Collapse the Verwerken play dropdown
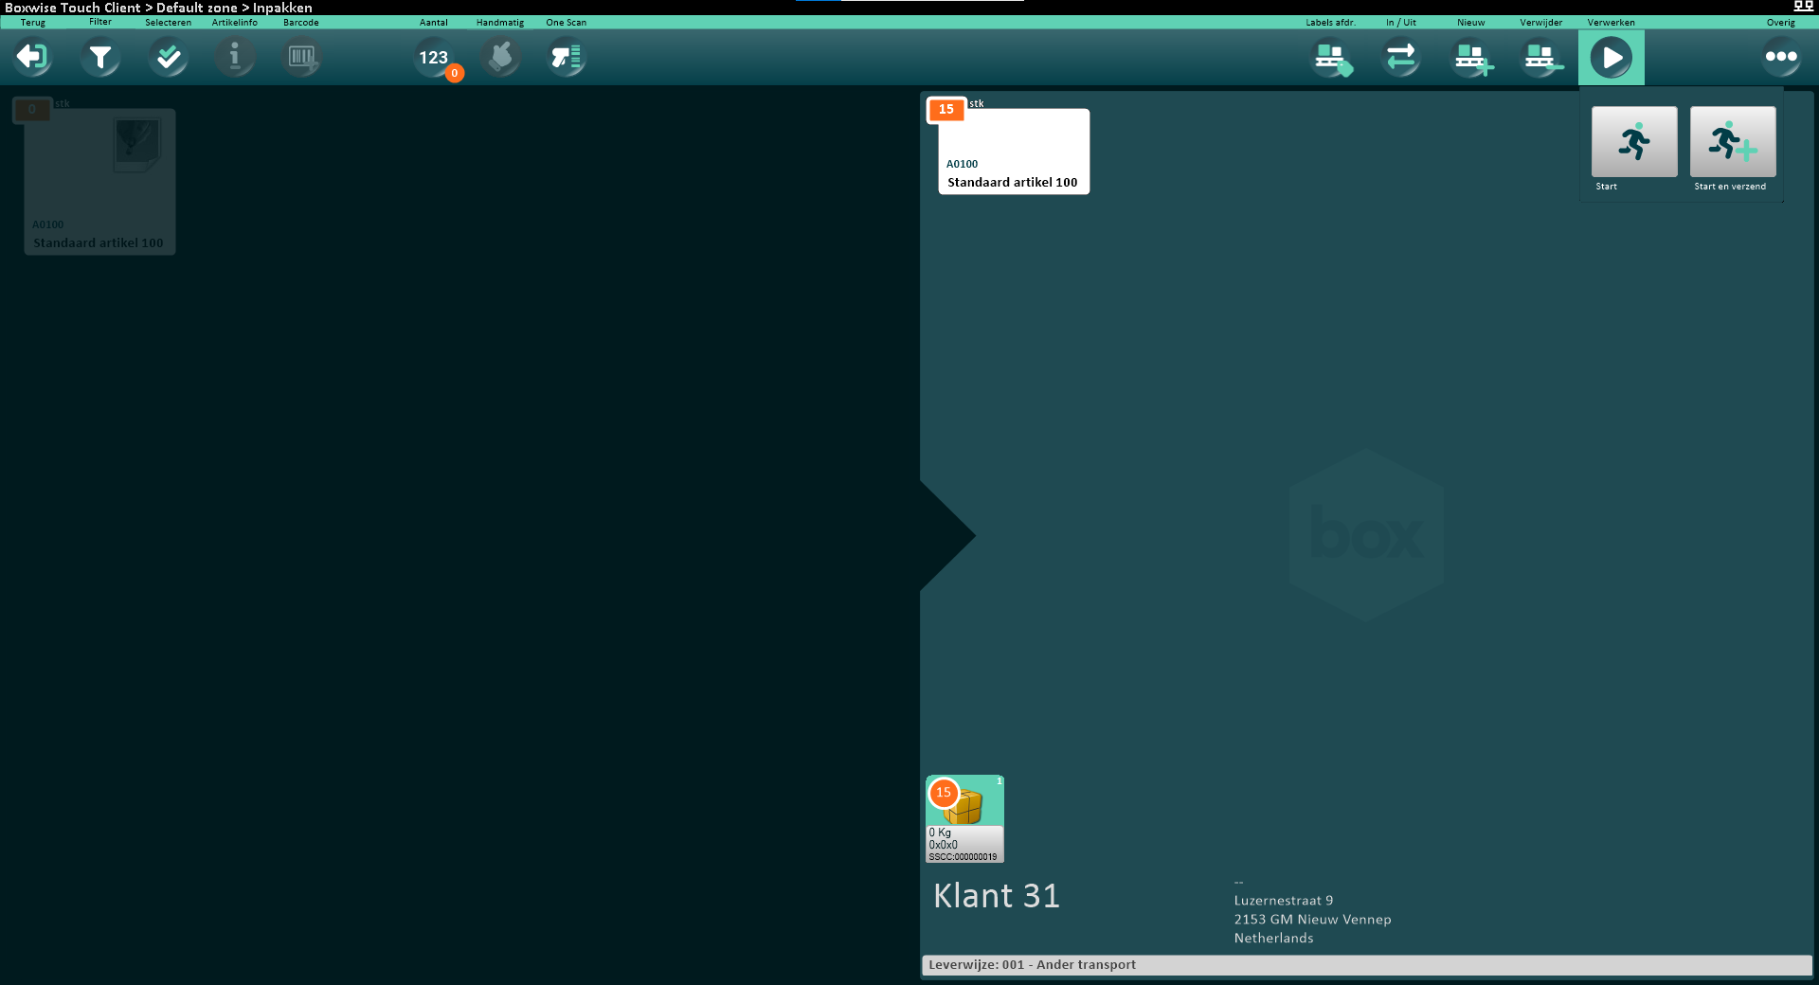 1611,58
